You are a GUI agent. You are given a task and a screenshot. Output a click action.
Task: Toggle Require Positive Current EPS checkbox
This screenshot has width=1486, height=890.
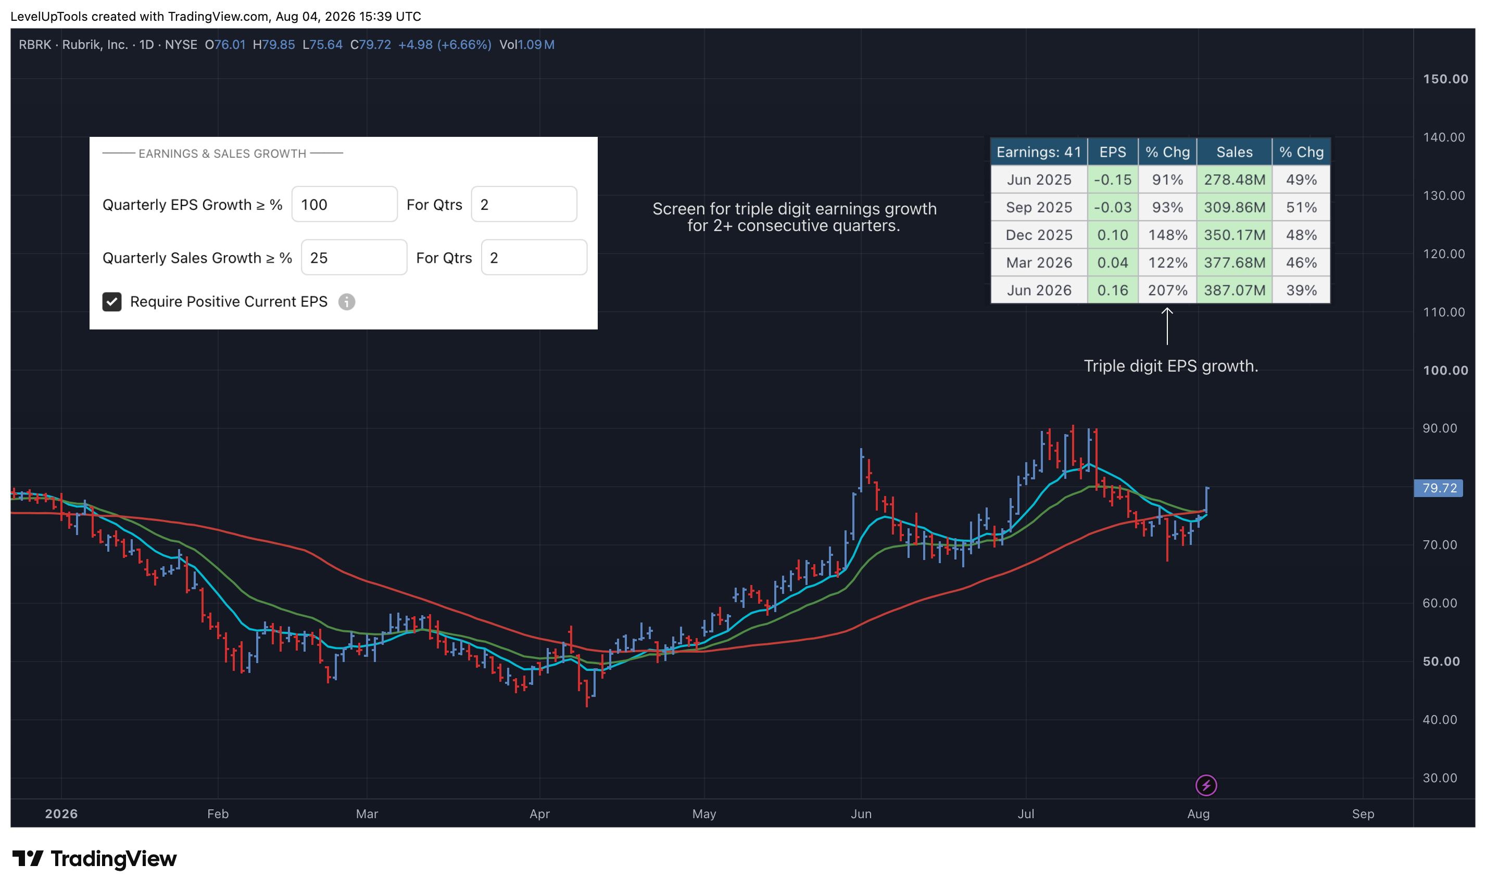112,302
